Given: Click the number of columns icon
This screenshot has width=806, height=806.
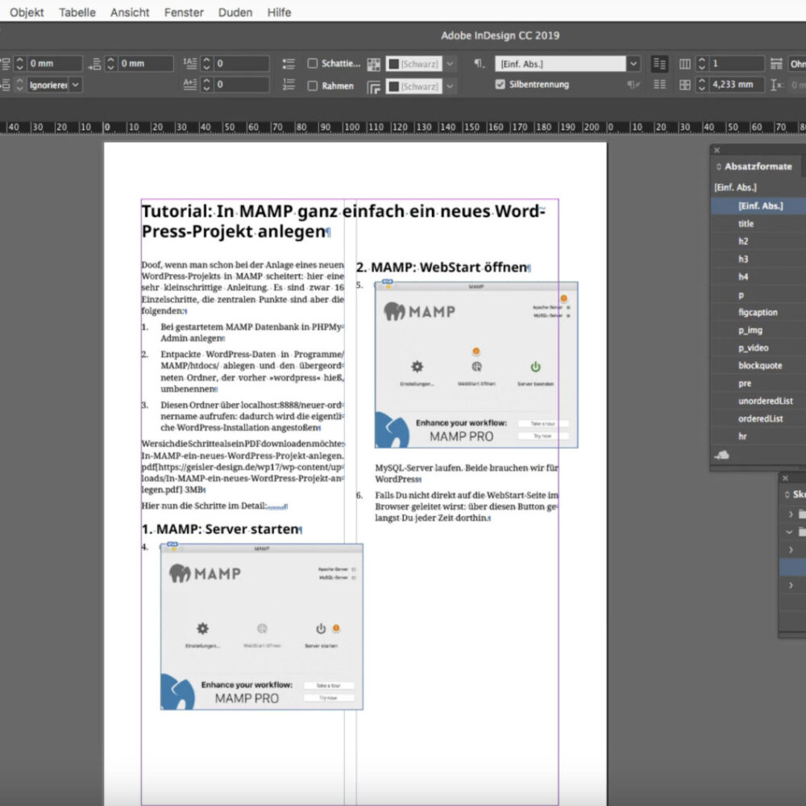Looking at the screenshot, I should (x=684, y=64).
